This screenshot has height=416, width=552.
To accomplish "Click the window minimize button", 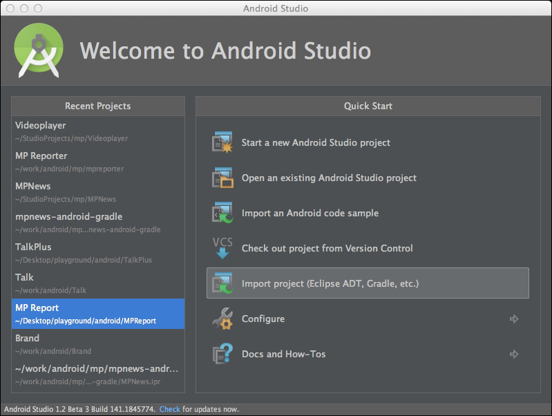I will tap(24, 8).
